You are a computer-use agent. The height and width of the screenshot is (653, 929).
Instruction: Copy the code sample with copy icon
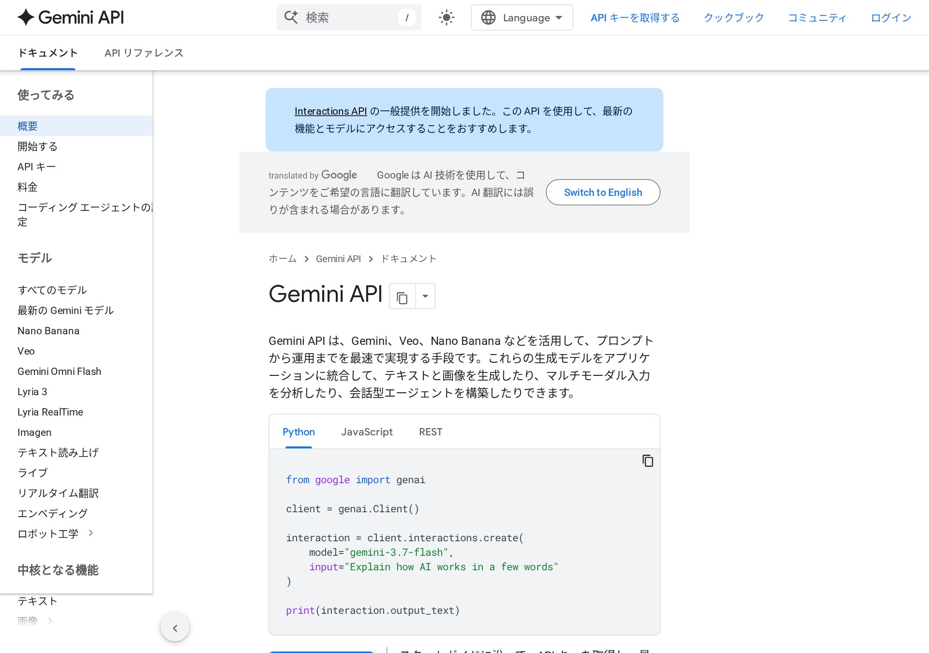click(647, 461)
